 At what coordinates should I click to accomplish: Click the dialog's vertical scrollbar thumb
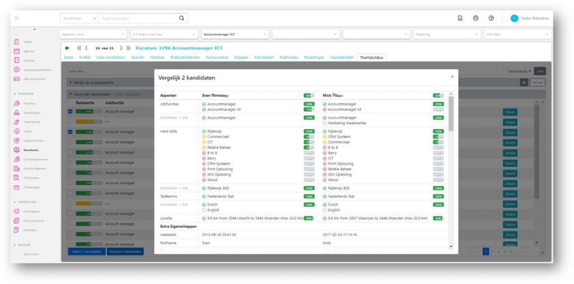[451, 114]
